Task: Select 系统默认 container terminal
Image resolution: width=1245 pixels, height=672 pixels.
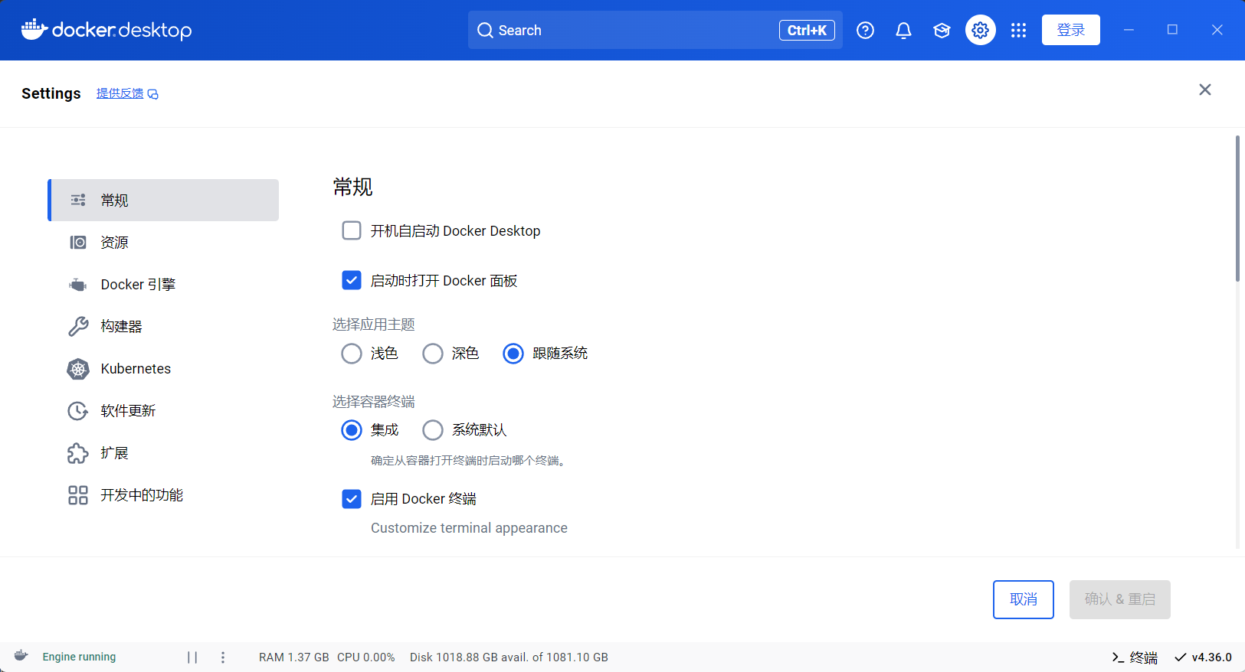Action: coord(433,430)
